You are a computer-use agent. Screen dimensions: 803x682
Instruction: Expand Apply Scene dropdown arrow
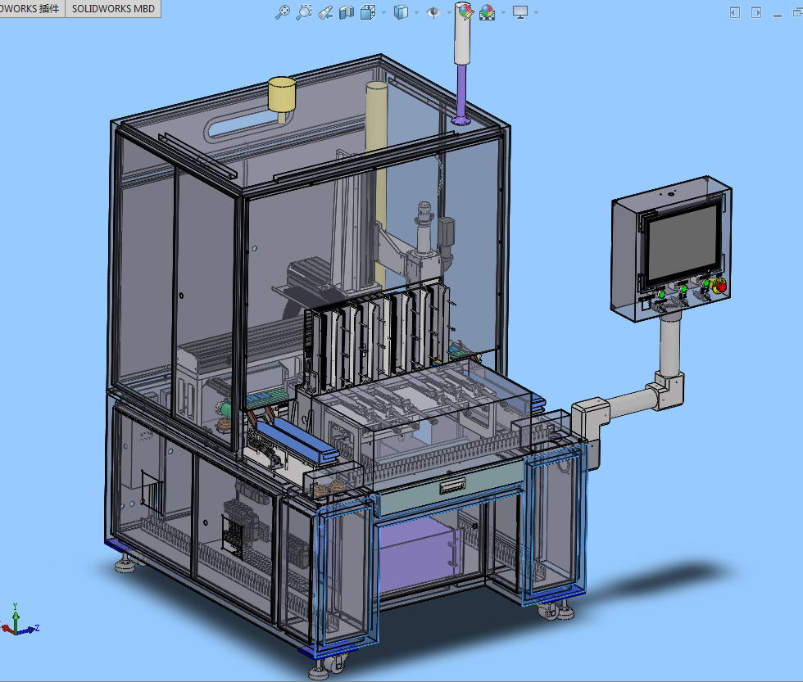503,12
